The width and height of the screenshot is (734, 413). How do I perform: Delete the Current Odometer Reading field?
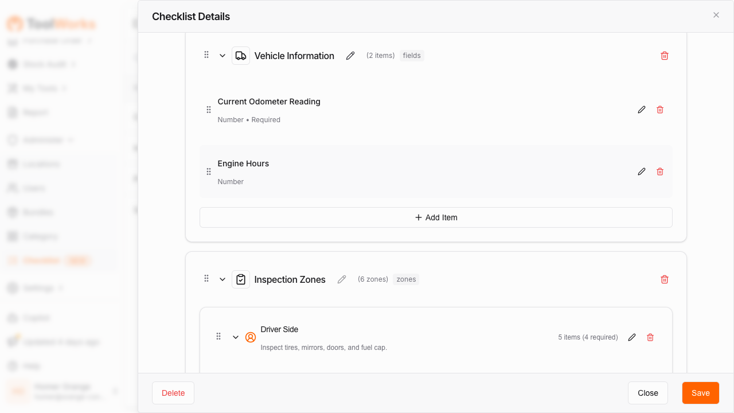(x=660, y=109)
